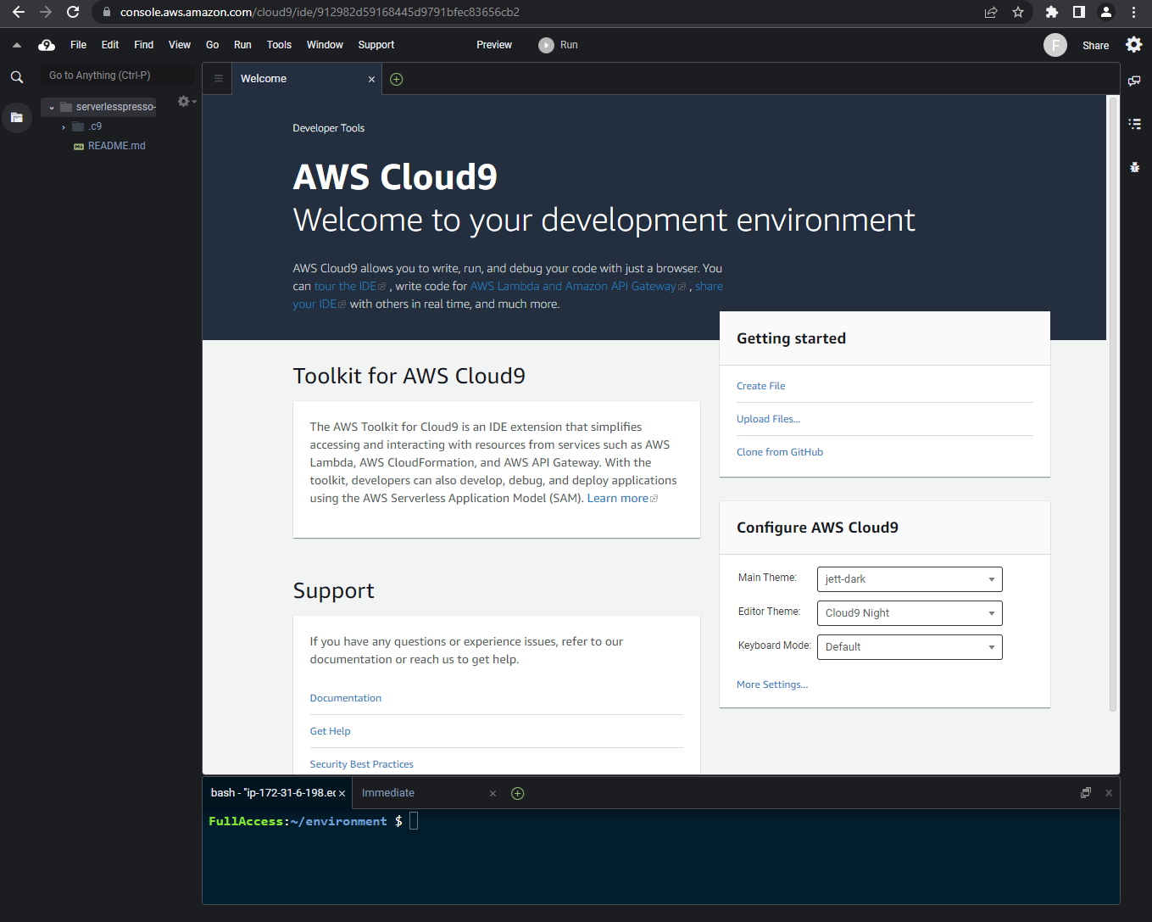Close the console panel
This screenshot has width=1152, height=922.
tap(1108, 792)
